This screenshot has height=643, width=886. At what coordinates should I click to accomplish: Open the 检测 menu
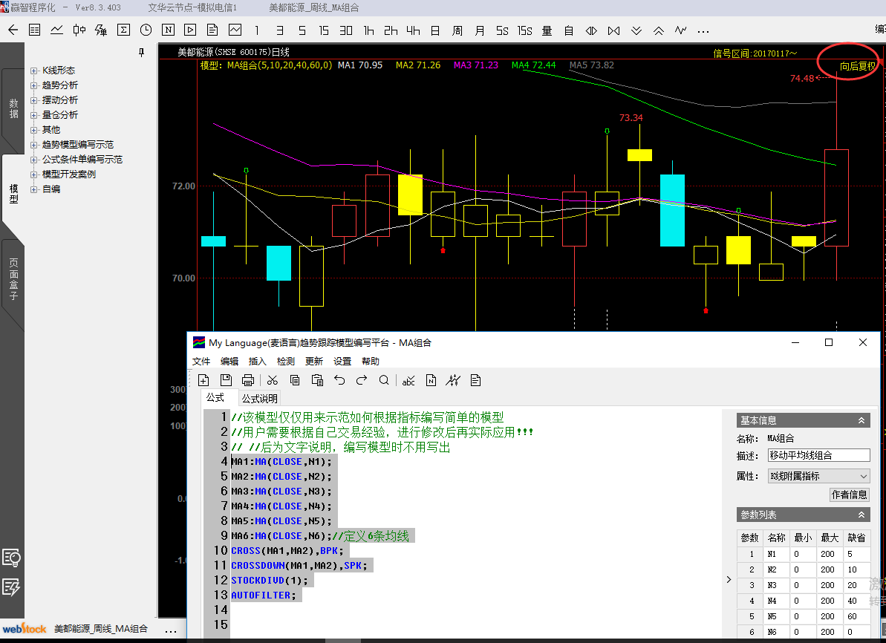click(286, 362)
